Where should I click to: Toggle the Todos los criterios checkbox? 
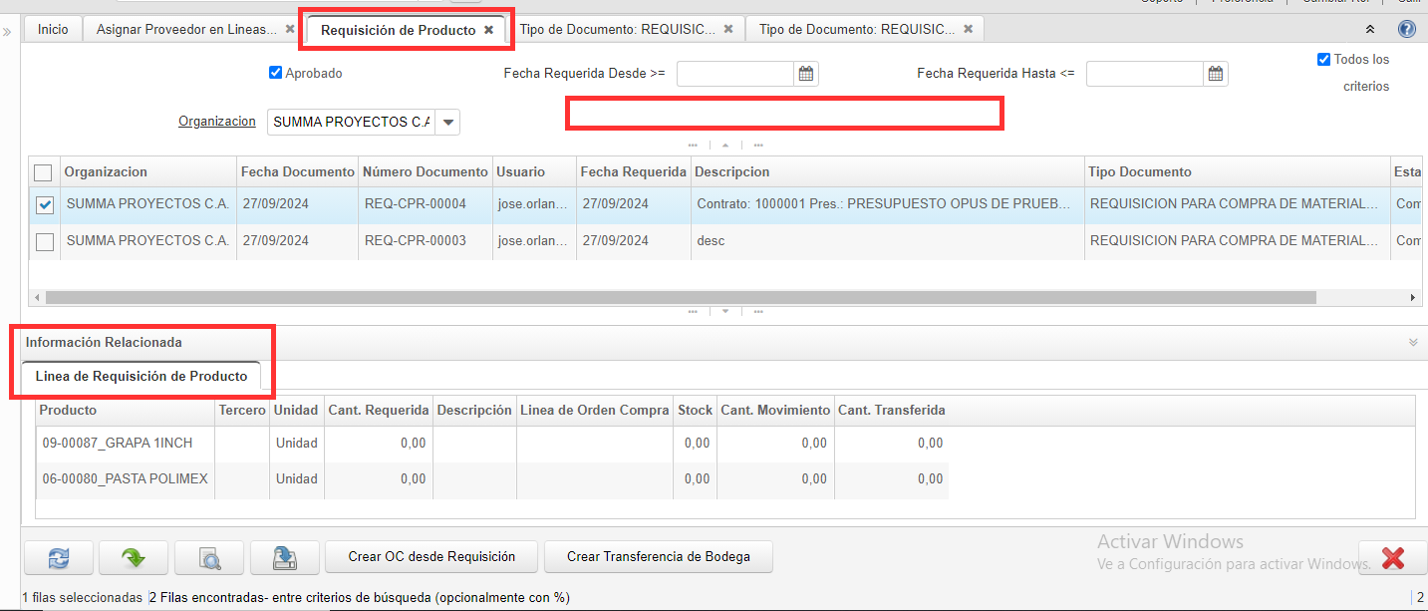[x=1323, y=60]
